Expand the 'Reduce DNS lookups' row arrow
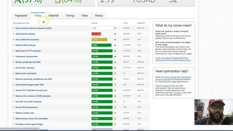 coord(13,45)
